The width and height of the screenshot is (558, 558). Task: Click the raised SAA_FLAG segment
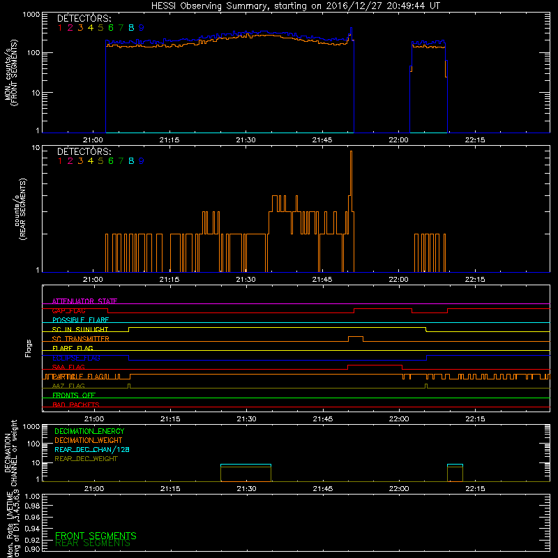point(375,365)
